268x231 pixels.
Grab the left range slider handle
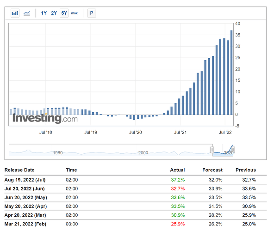point(212,150)
